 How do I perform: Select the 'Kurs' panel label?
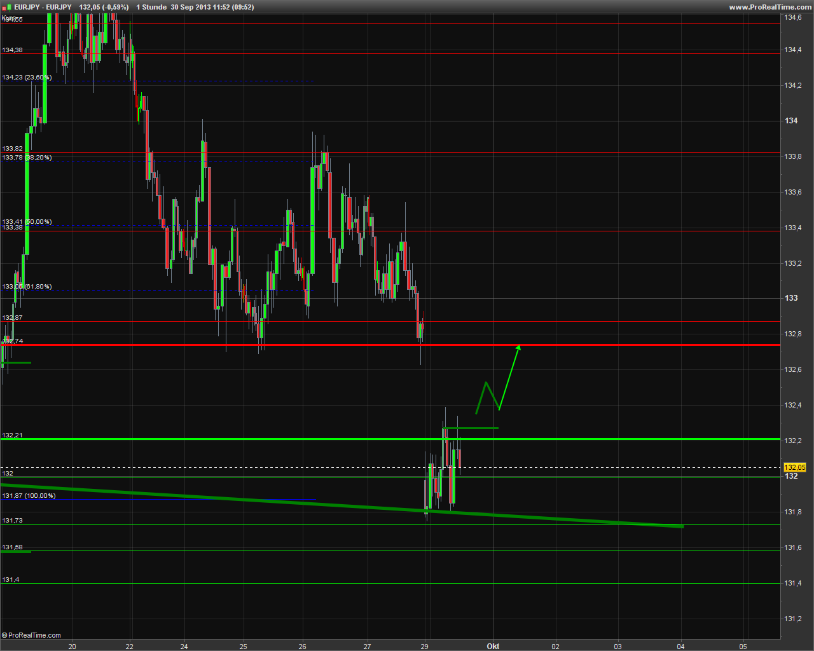8,18
